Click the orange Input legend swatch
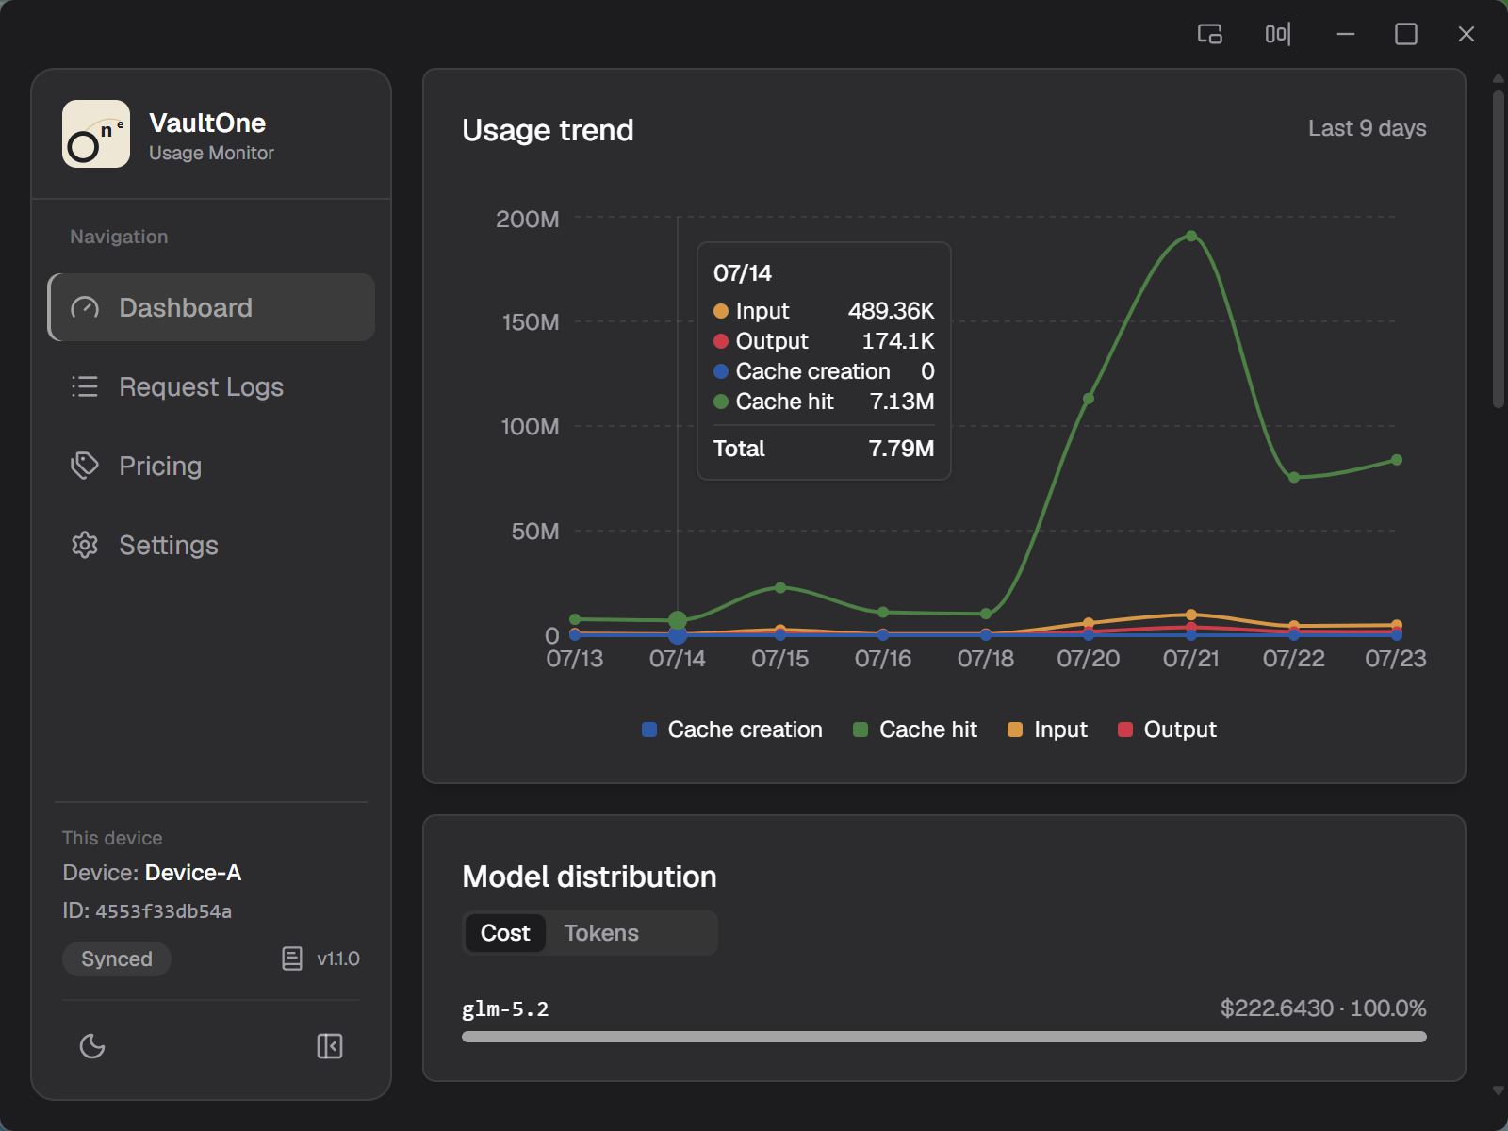Screen dimensions: 1508x1131 [1015, 729]
